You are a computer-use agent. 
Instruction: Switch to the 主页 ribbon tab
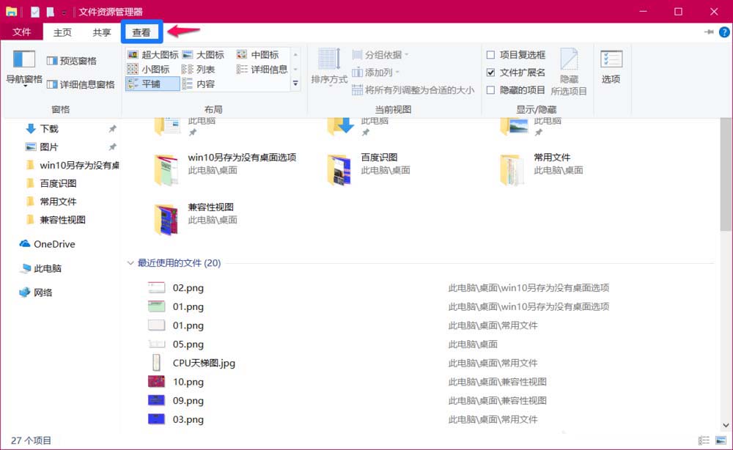(62, 32)
